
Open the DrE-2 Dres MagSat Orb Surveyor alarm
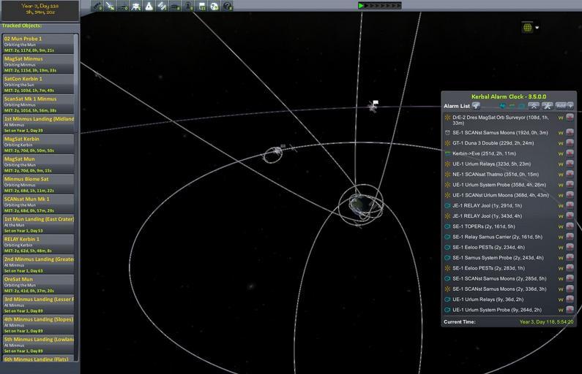[500, 120]
